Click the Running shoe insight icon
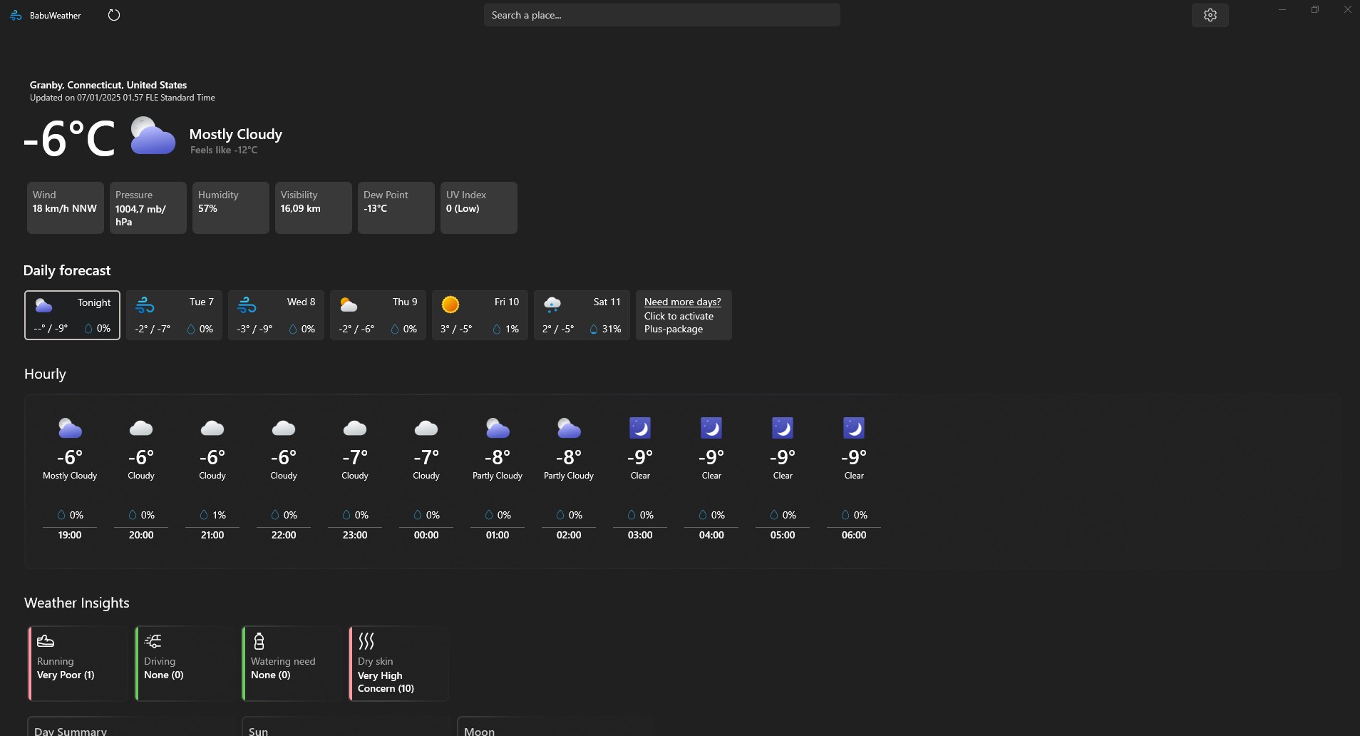 point(46,640)
